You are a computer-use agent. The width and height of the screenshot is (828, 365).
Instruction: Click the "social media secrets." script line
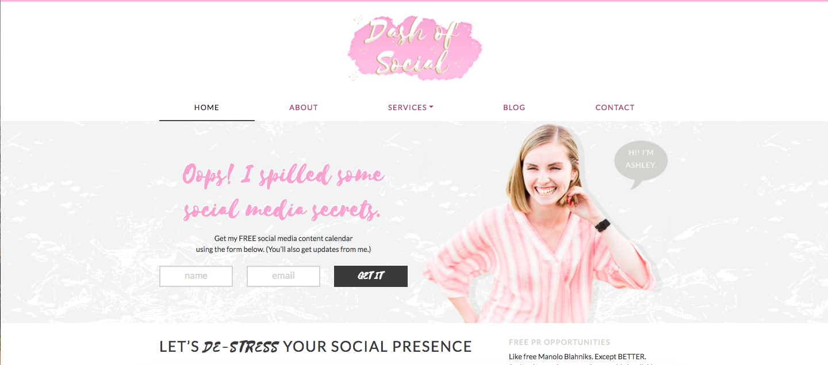coord(282,211)
